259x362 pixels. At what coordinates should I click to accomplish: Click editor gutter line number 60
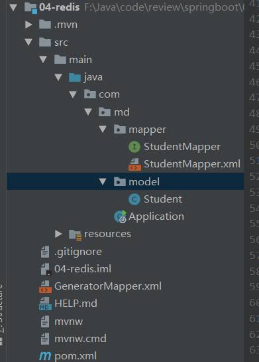pos(254,303)
